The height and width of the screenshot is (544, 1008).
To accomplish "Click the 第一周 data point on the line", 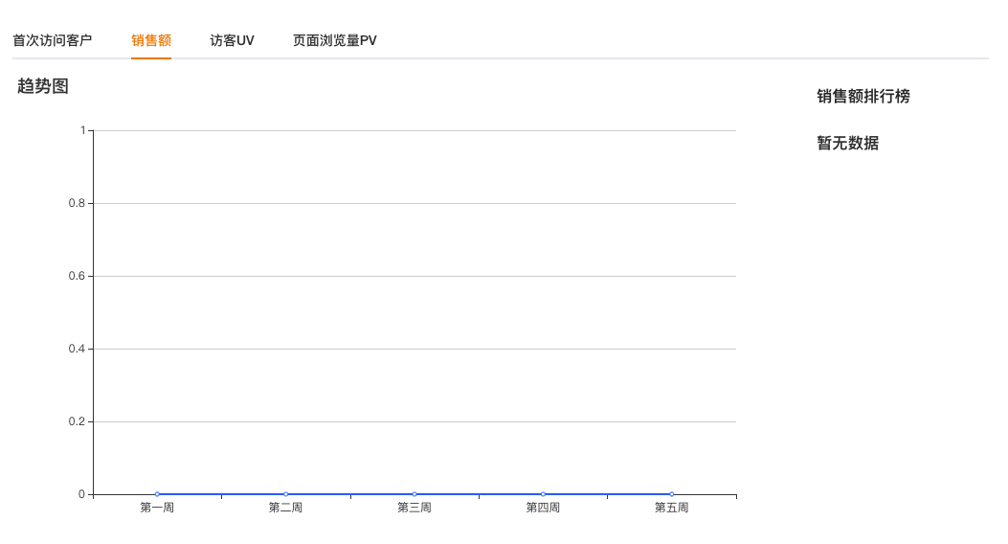I will coord(157,494).
